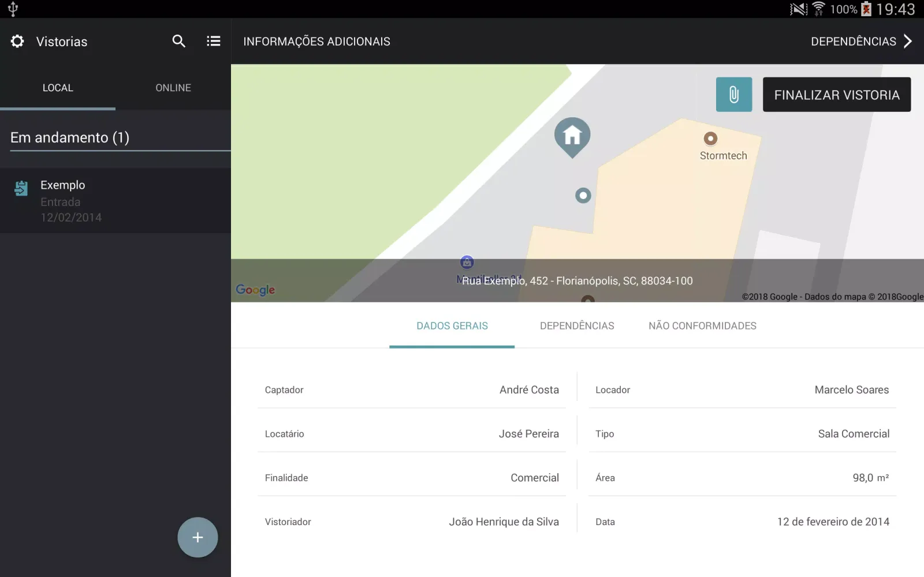Tap the search magnifier icon
Screen dimensions: 924x577
tap(179, 41)
